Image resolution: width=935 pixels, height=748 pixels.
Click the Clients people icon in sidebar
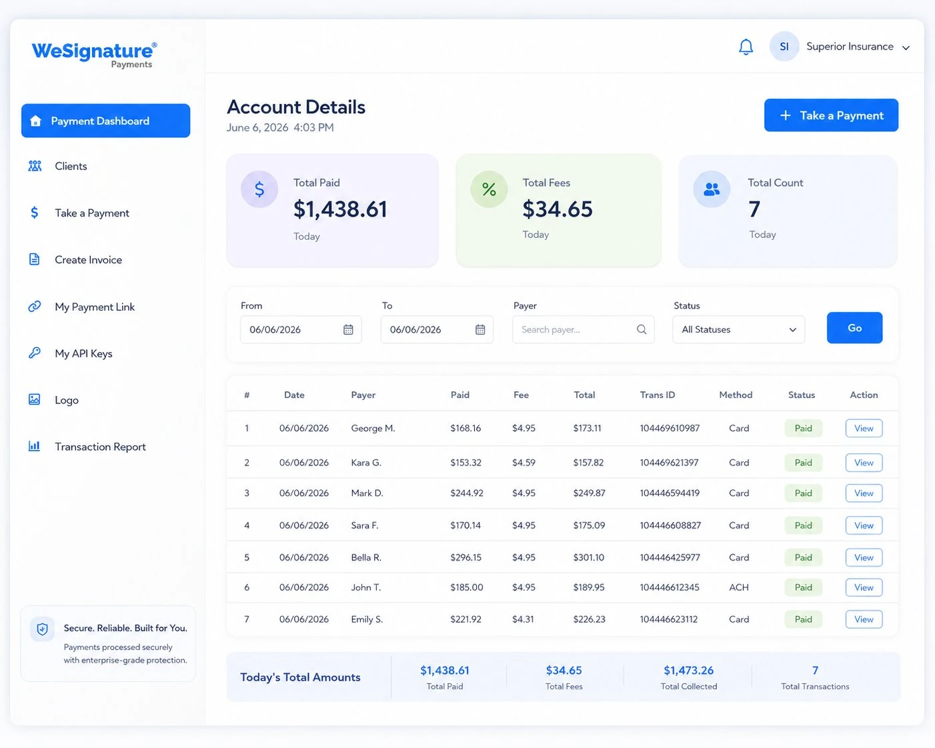[35, 166]
